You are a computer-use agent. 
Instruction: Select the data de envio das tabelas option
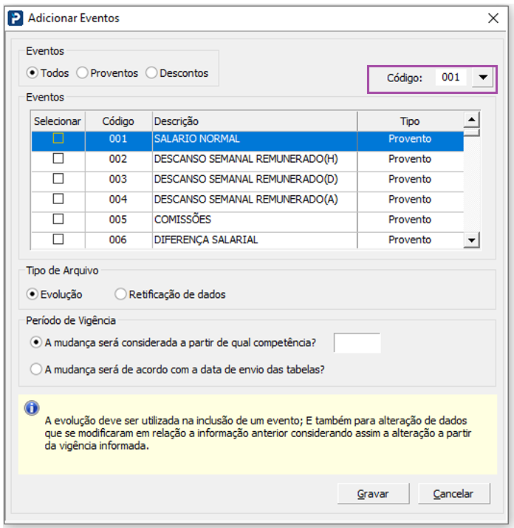36,370
